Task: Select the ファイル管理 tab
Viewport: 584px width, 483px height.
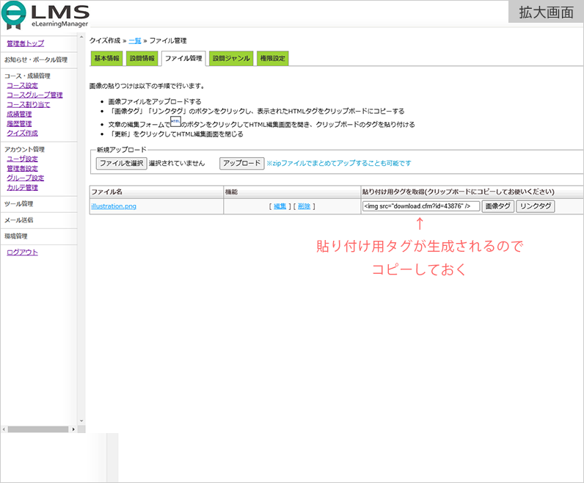Action: 183,59
